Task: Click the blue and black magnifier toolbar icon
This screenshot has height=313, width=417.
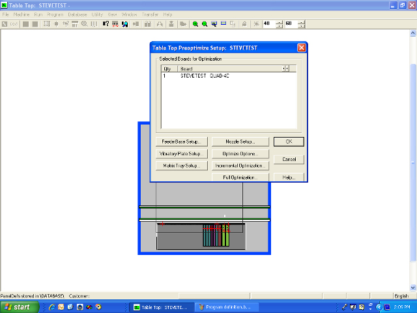Action: pyautogui.click(x=124, y=24)
